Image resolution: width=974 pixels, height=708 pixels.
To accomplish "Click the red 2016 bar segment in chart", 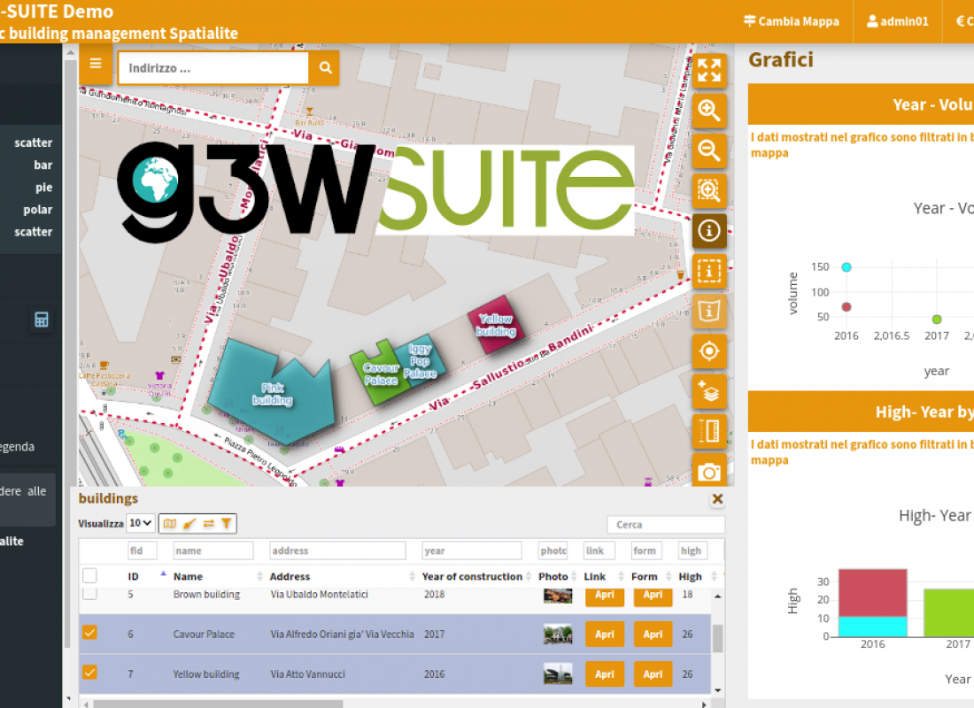I will coord(872,592).
